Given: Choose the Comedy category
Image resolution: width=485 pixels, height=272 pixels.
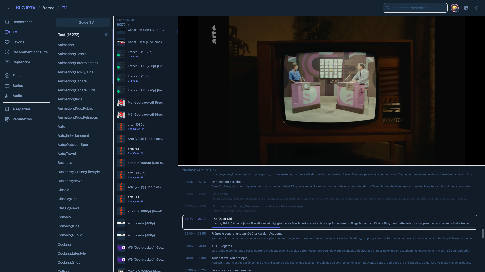Looking at the screenshot, I should click(x=64, y=217).
